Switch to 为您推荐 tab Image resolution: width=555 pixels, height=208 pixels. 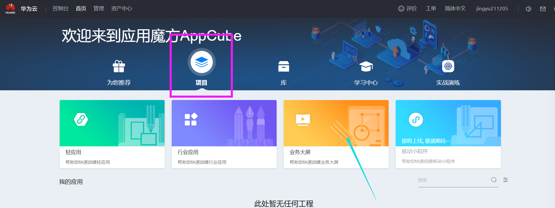pos(119,83)
